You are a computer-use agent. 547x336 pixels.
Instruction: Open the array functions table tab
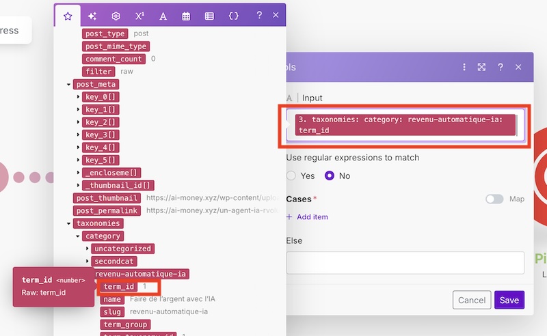pyautogui.click(x=209, y=16)
